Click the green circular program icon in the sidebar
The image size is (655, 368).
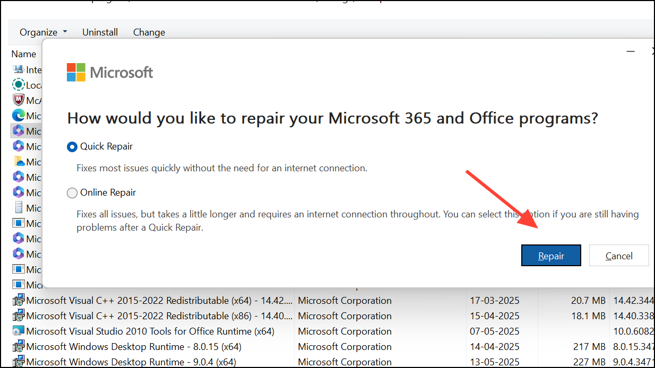pos(18,85)
